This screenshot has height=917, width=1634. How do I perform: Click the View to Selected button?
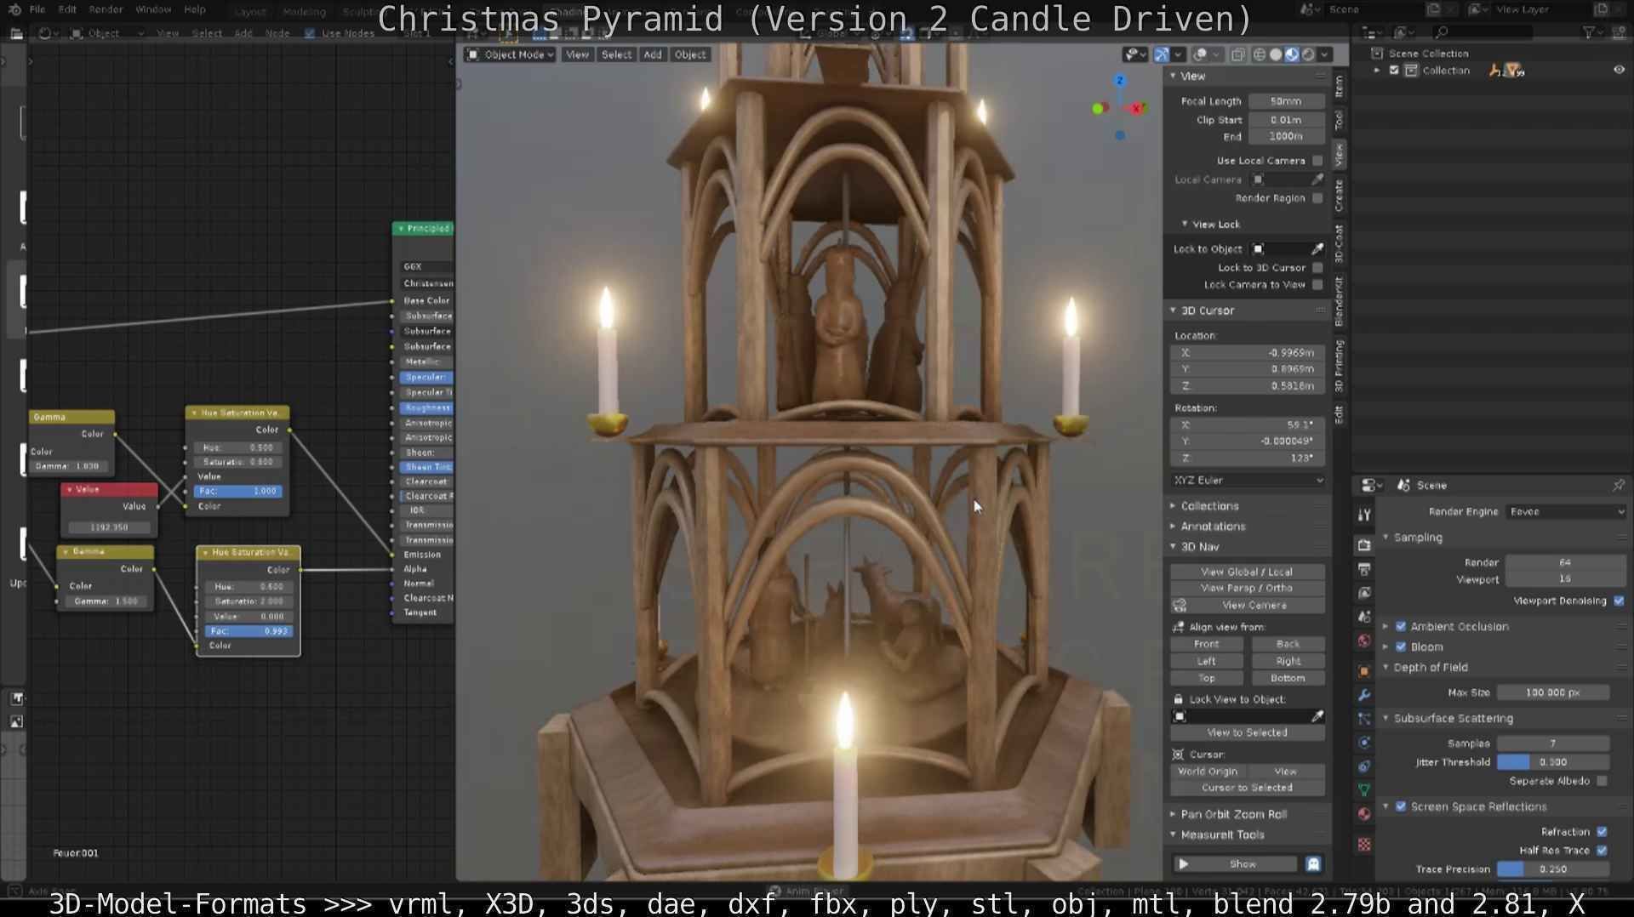(1247, 733)
